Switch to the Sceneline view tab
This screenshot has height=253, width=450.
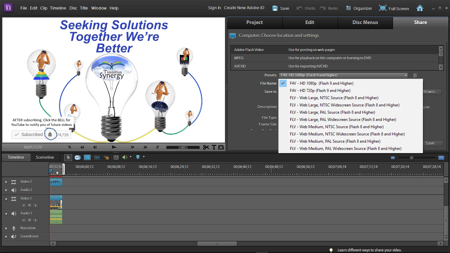pos(45,157)
